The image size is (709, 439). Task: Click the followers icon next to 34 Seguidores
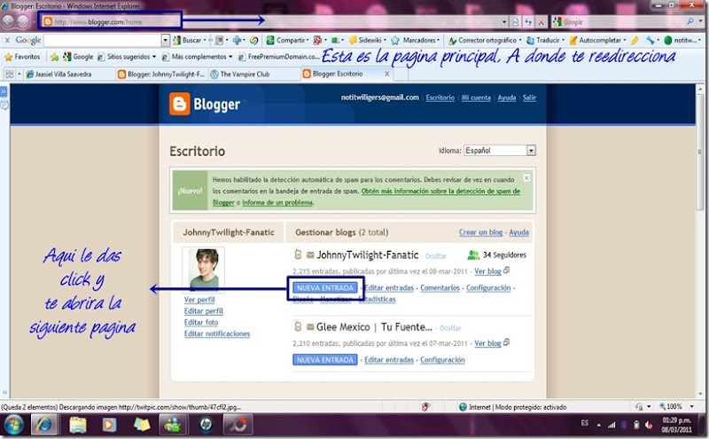tap(473, 255)
